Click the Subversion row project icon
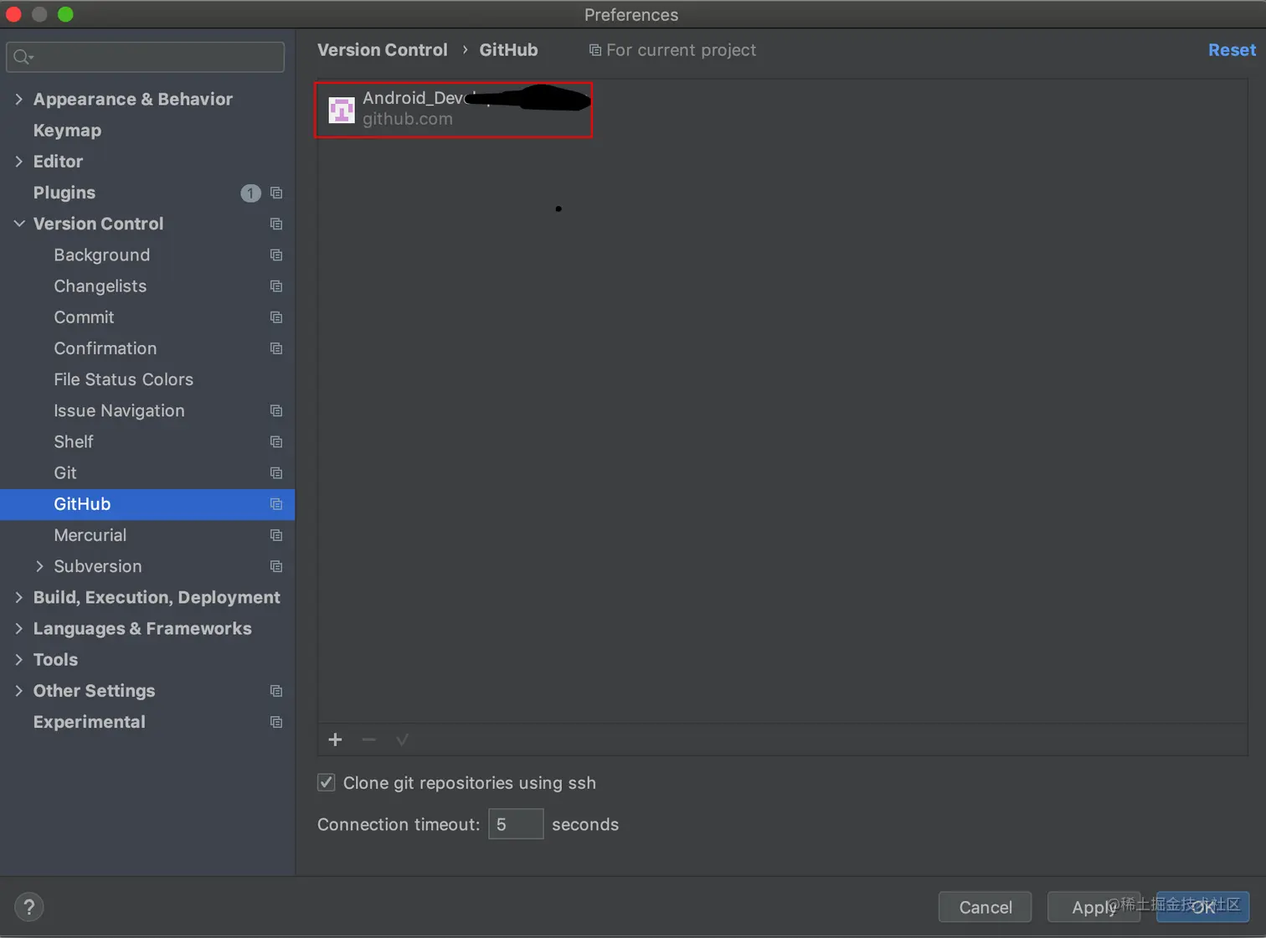 [x=276, y=566]
